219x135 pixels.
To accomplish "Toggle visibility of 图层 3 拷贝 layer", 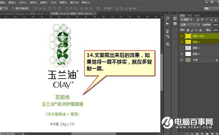I will pyautogui.click(x=181, y=36).
